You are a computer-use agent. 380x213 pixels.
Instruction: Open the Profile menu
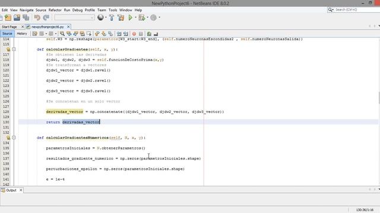click(90, 10)
